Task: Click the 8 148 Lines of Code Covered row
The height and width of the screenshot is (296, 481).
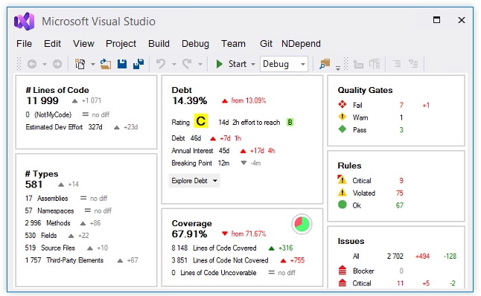Action: point(232,248)
